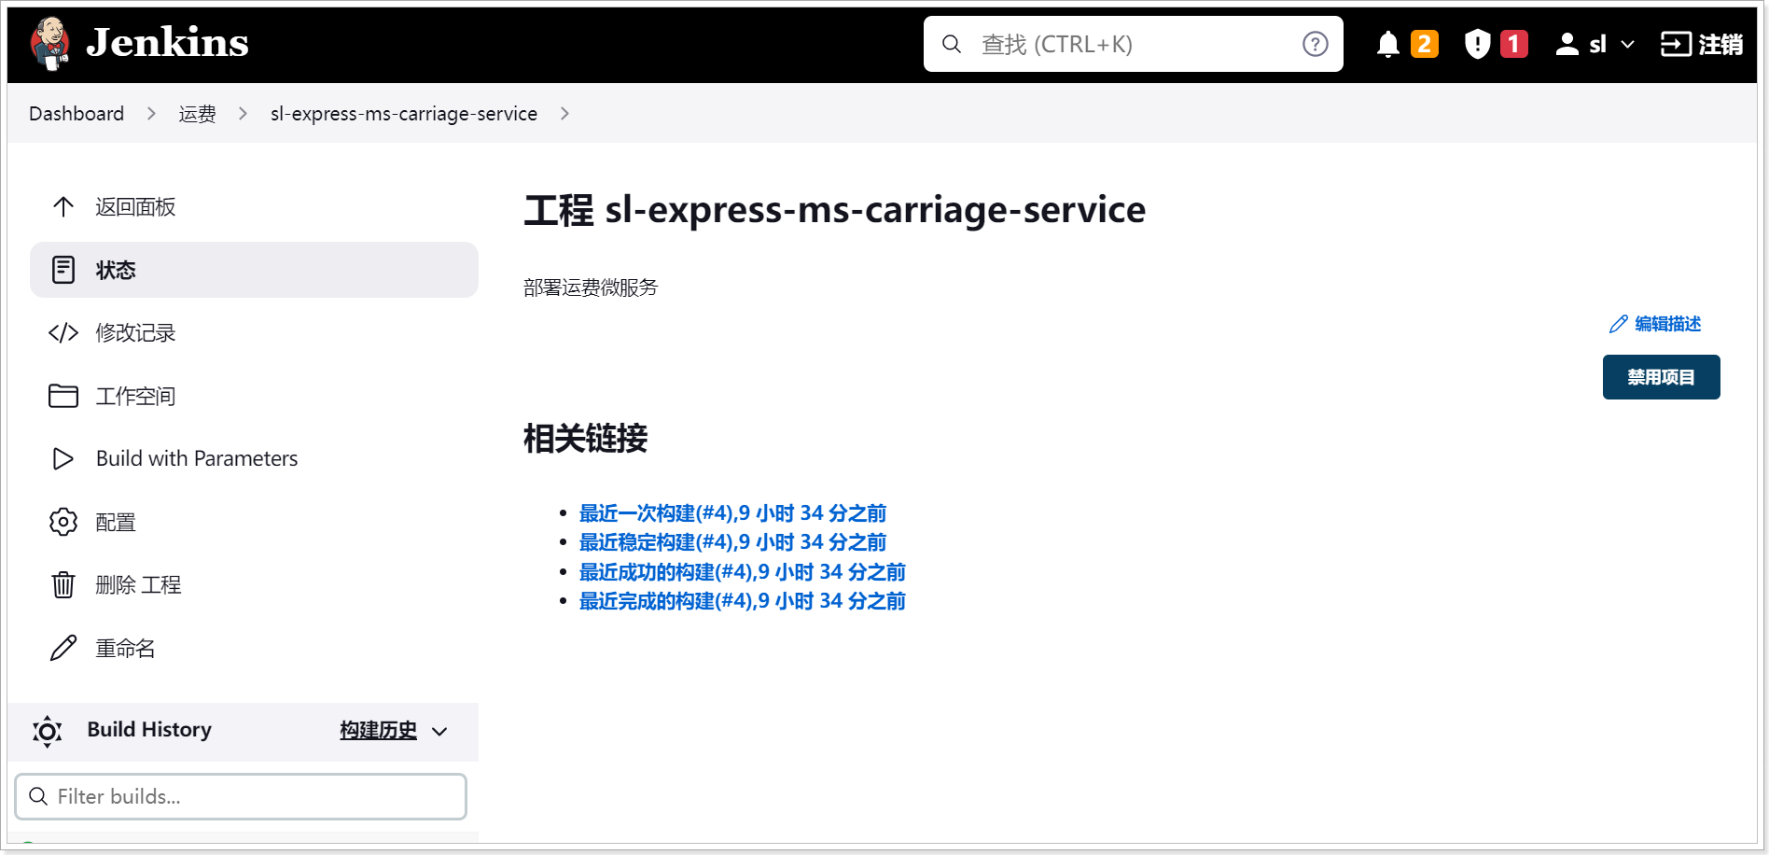The height and width of the screenshot is (855, 1769).
Task: Open 最近一次构建(#4) link
Action: click(x=732, y=513)
